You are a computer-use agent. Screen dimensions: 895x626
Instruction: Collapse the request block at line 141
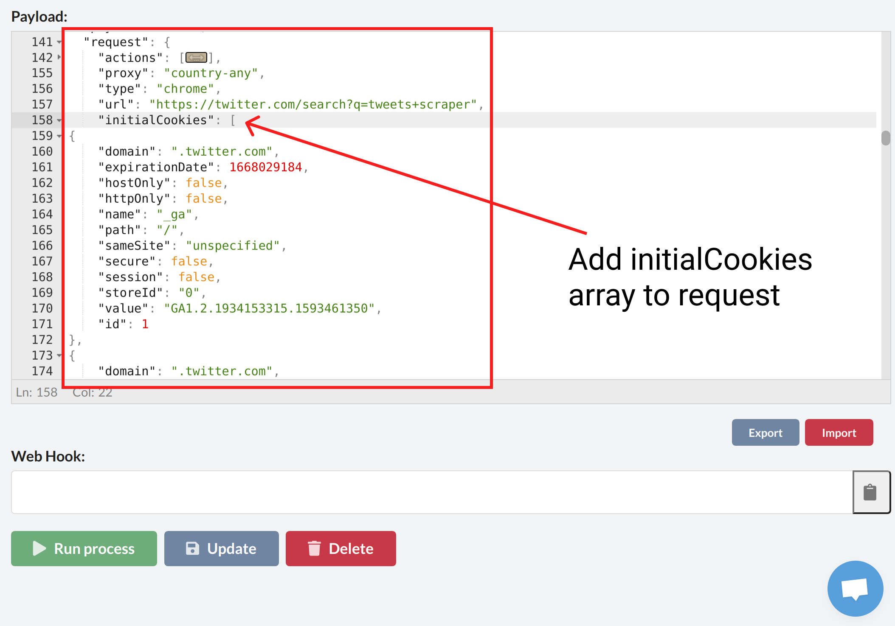pos(59,42)
